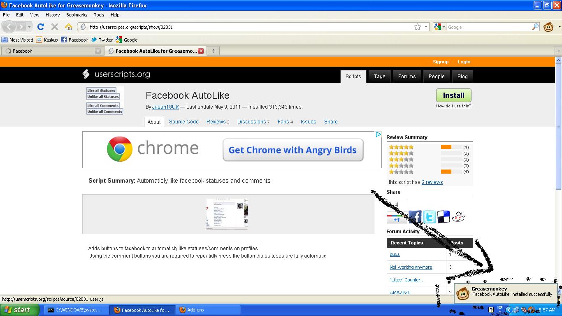Click the Signup link
This screenshot has height=316, width=562.
click(x=441, y=62)
